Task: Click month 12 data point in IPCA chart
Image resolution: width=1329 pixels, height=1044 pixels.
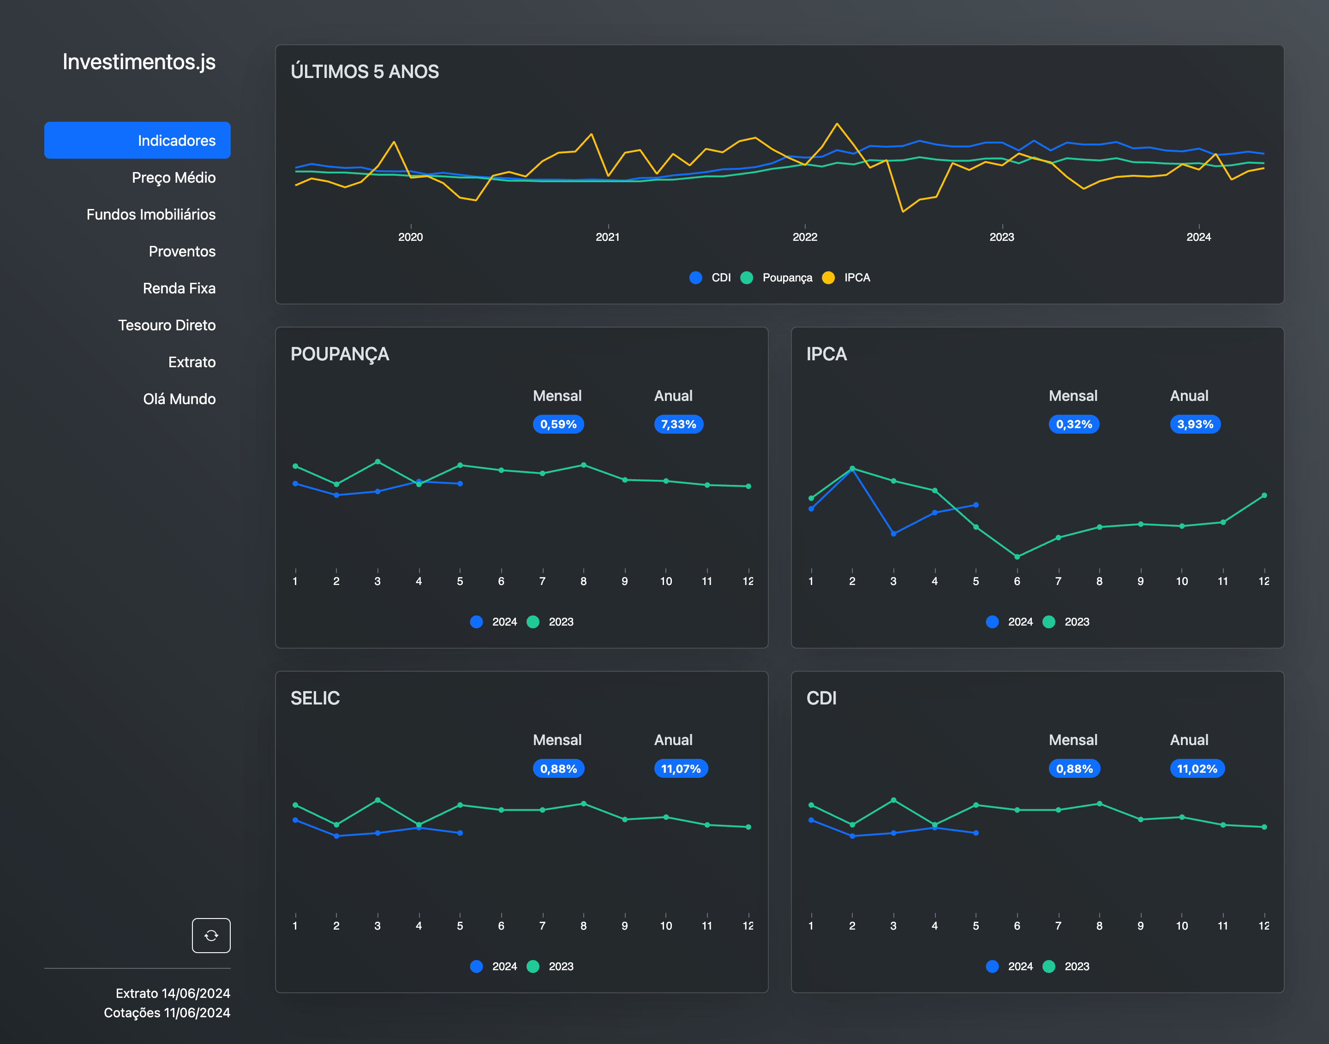Action: (x=1264, y=495)
